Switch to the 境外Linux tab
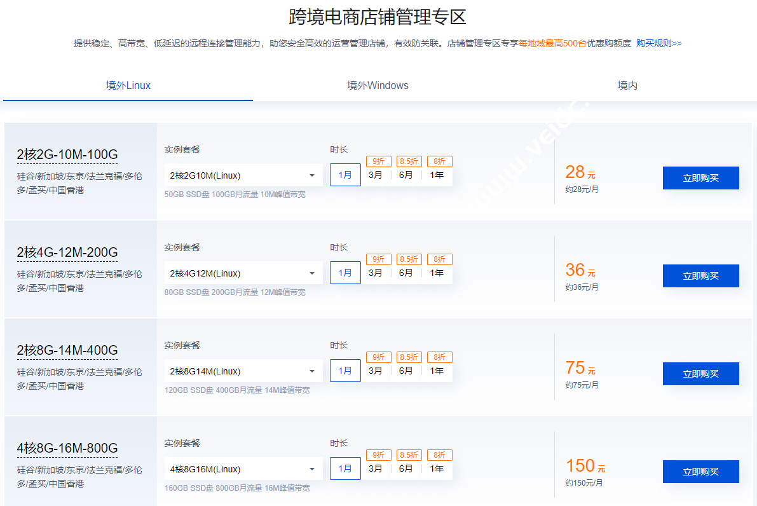 (128, 85)
